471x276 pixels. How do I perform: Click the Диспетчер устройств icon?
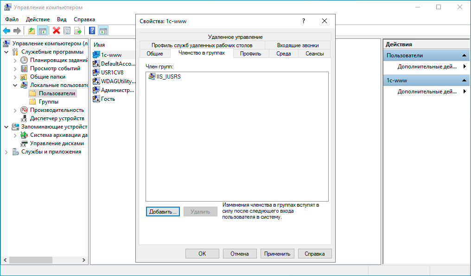[x=24, y=119]
